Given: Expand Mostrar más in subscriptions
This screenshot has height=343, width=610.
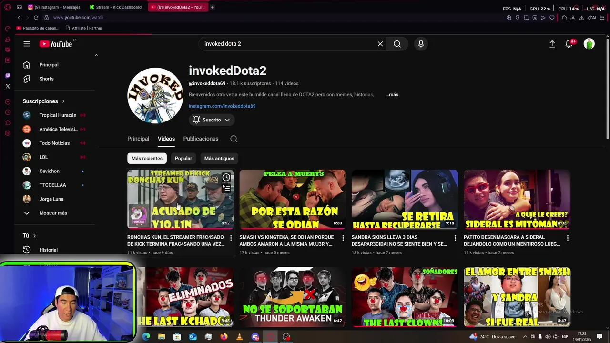Looking at the screenshot, I should click(x=53, y=213).
